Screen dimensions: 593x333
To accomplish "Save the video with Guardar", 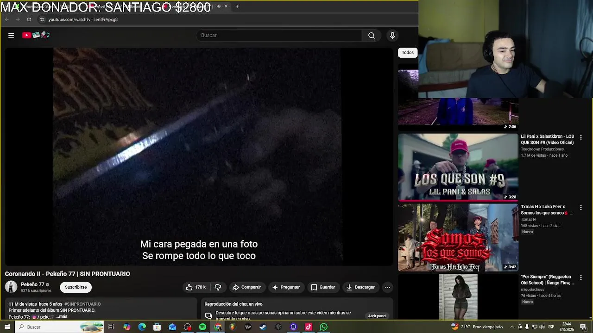I will coord(323,287).
